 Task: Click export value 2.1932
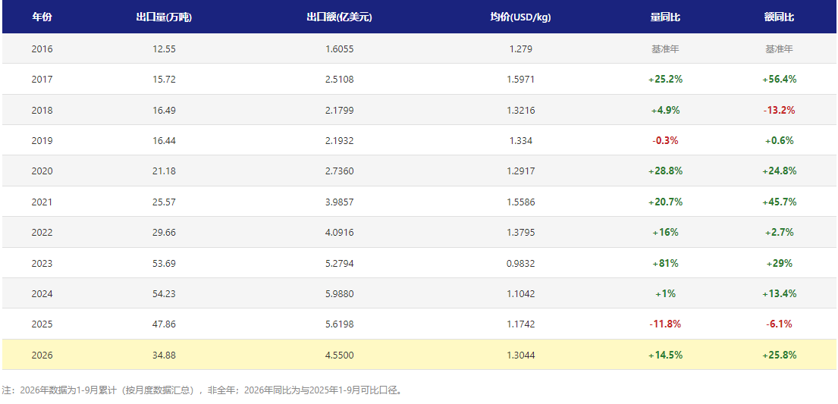[x=339, y=140]
